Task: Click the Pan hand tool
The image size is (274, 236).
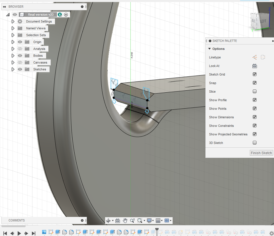Action: coord(125,221)
